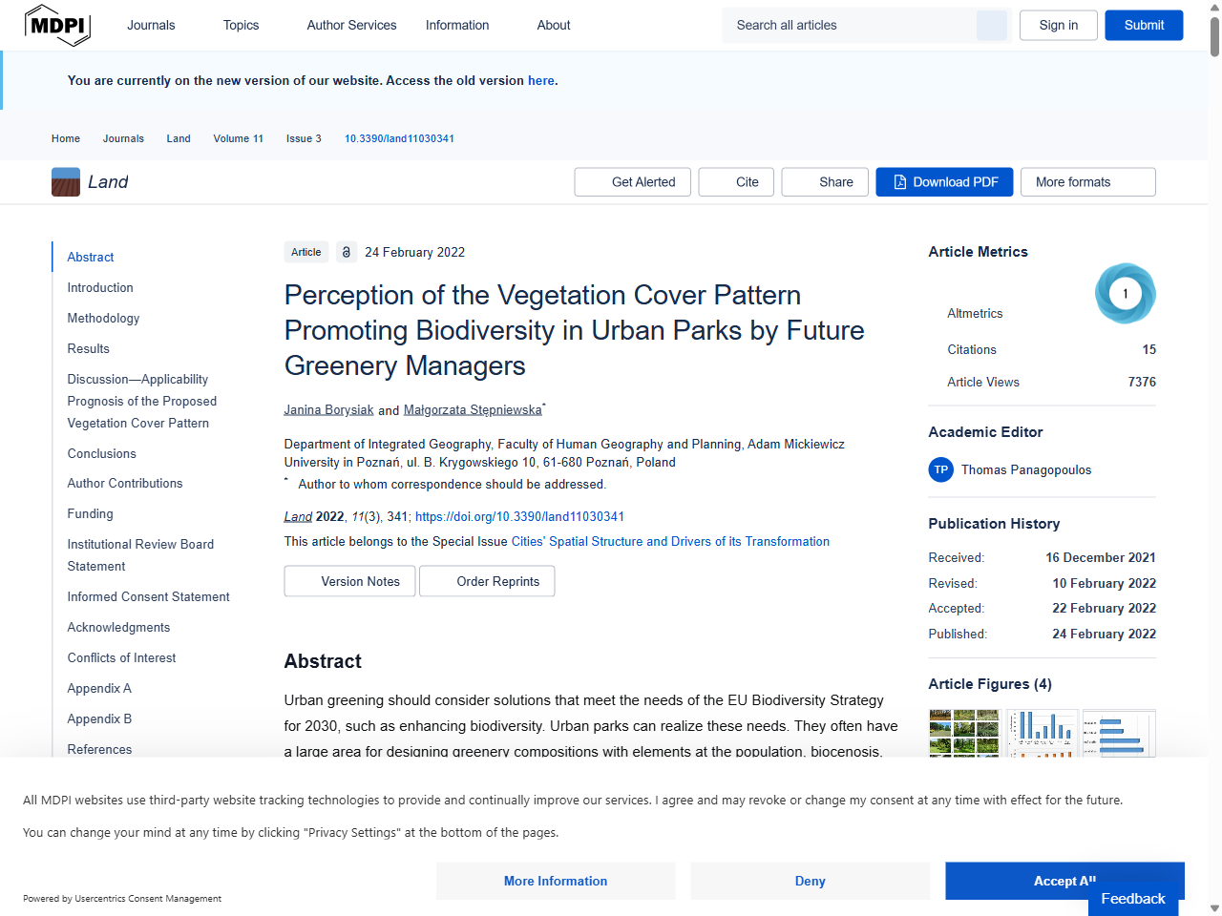
Task: Open the MDPI logo homepage
Action: 57,25
